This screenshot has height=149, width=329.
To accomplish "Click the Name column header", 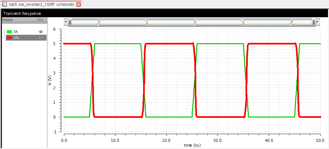I will tap(19, 20).
